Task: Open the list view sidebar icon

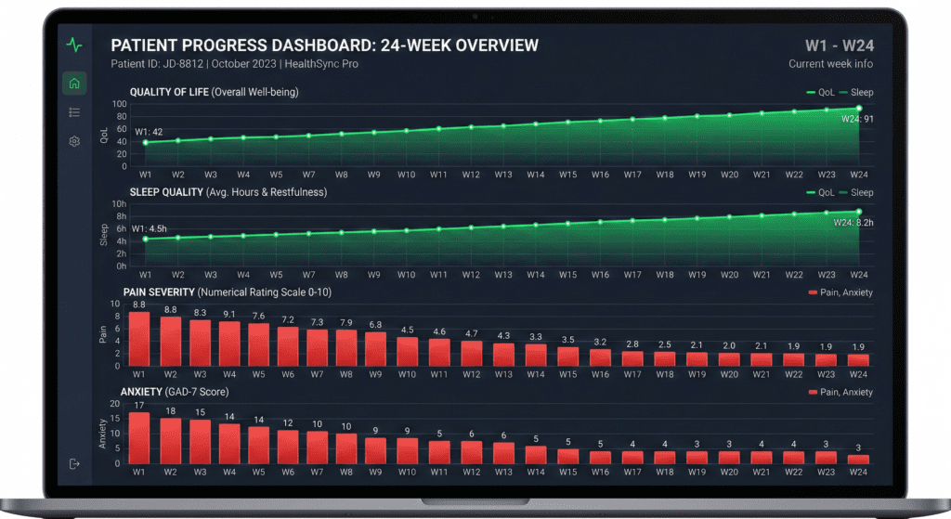Action: (74, 112)
